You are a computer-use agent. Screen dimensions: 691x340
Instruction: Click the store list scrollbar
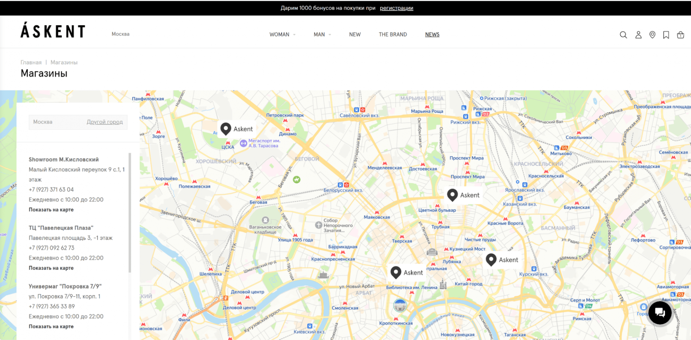(x=130, y=212)
